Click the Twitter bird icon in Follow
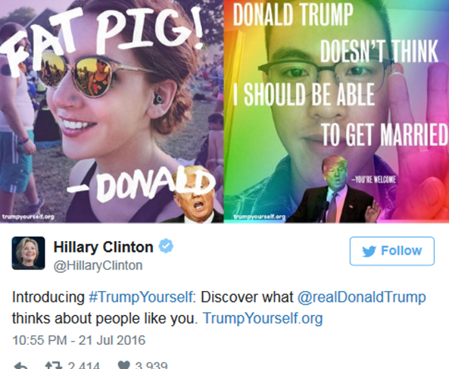This screenshot has height=369, width=449. coord(369,252)
